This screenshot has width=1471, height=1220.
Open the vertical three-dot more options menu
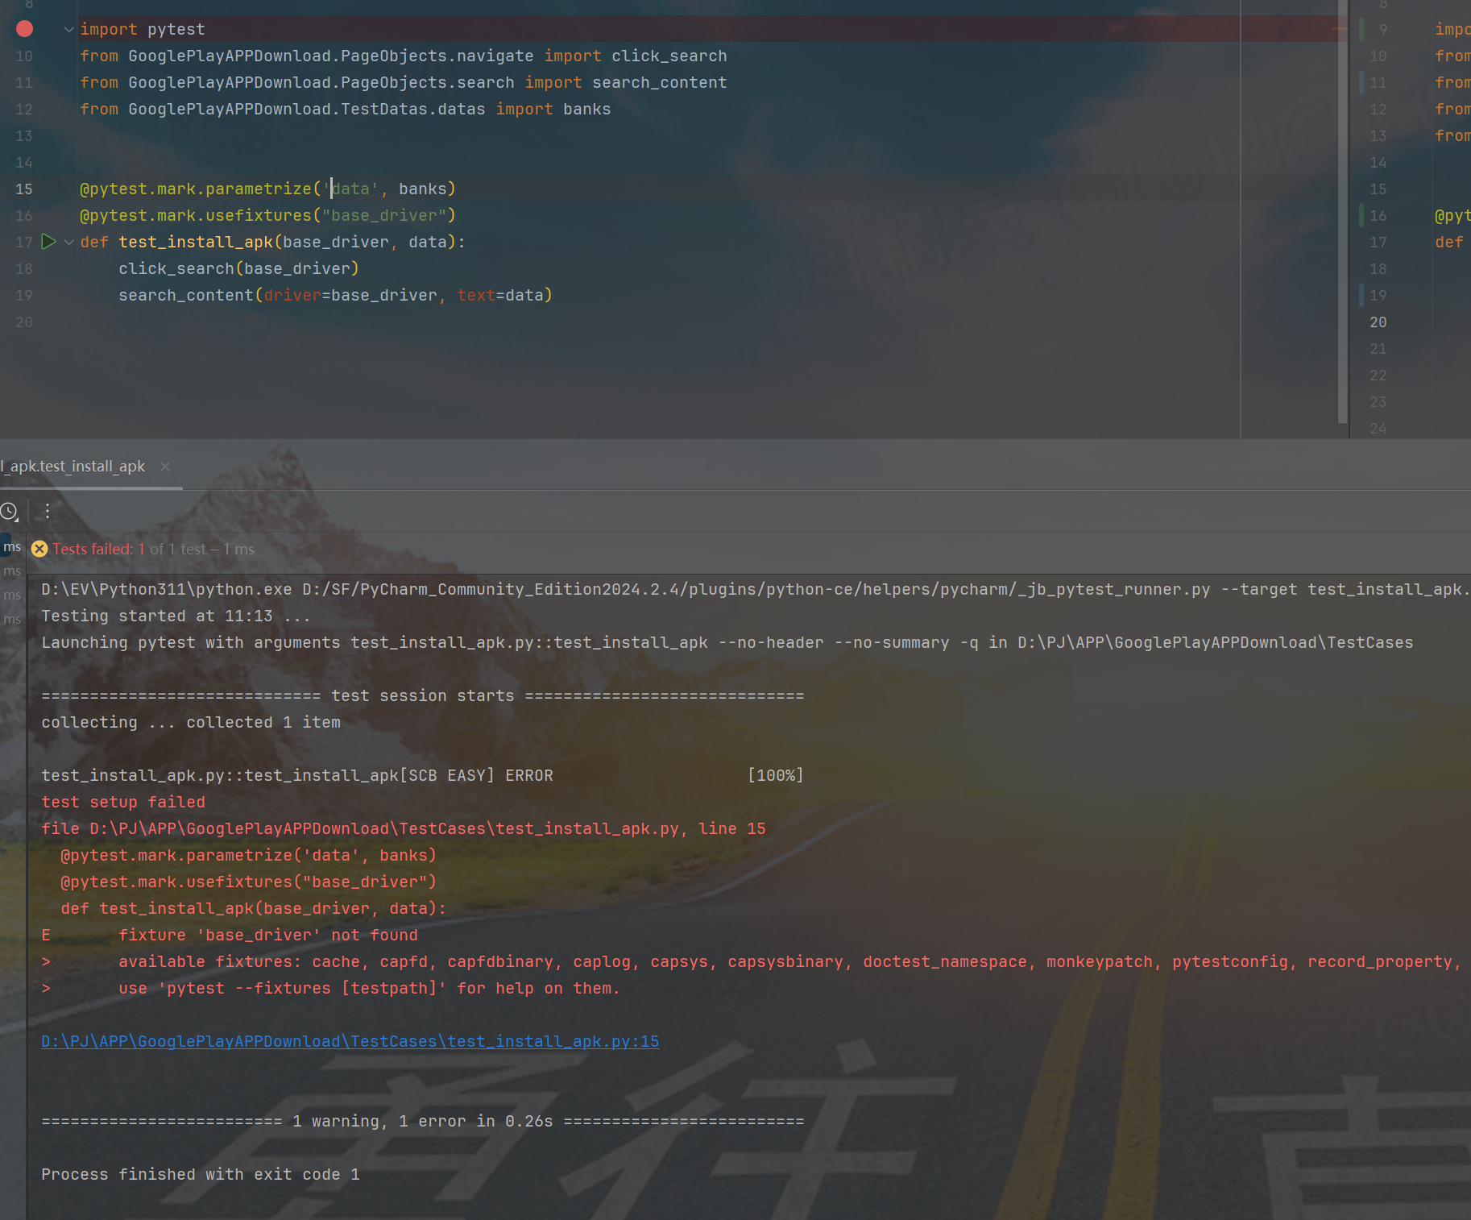coord(48,511)
